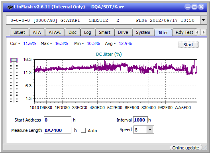Click the jitter graph plot area
Viewport: 210px width, 153px height.
point(116,81)
